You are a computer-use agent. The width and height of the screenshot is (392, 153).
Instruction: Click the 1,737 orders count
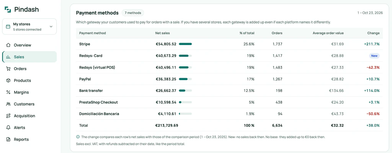coord(278,44)
